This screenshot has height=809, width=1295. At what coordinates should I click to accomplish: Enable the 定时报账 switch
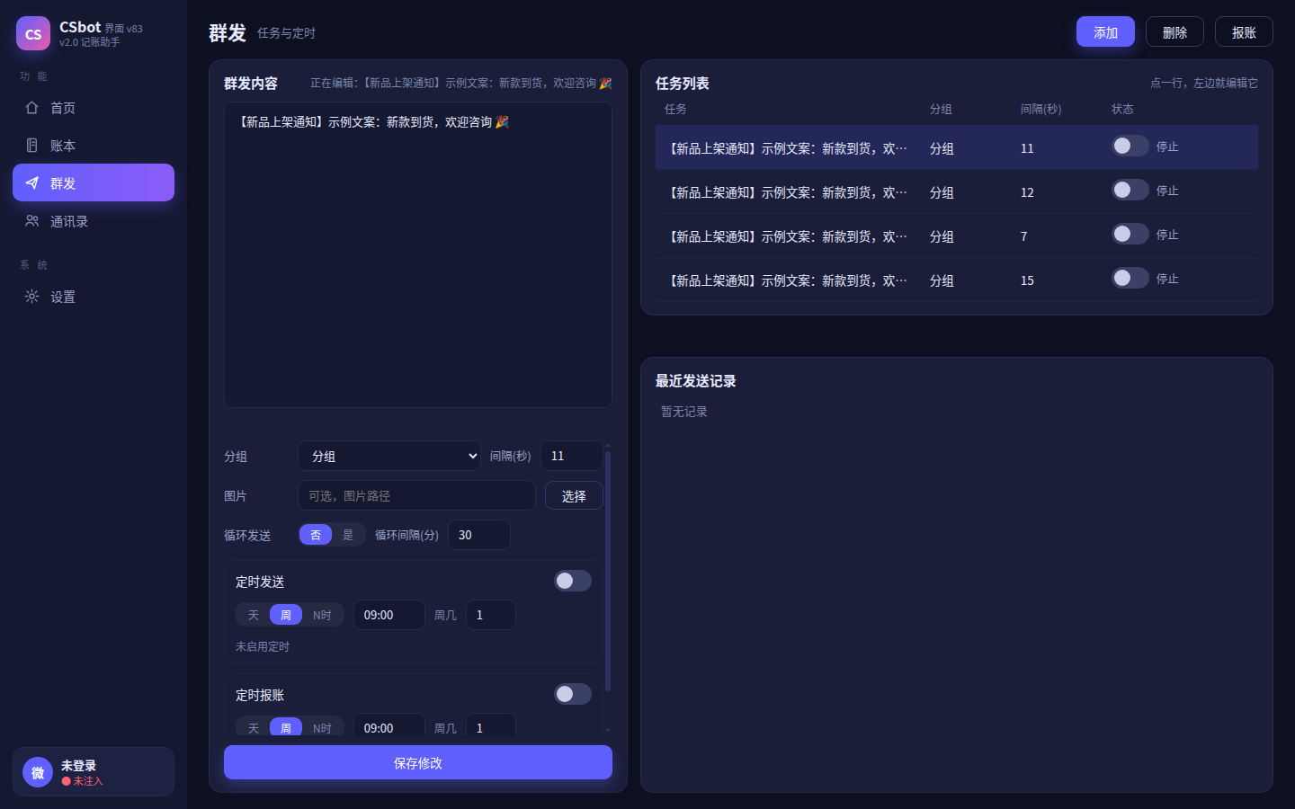click(x=573, y=694)
